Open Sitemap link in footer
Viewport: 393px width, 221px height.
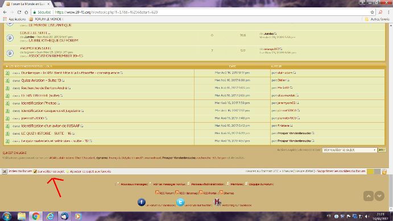[x=228, y=193]
